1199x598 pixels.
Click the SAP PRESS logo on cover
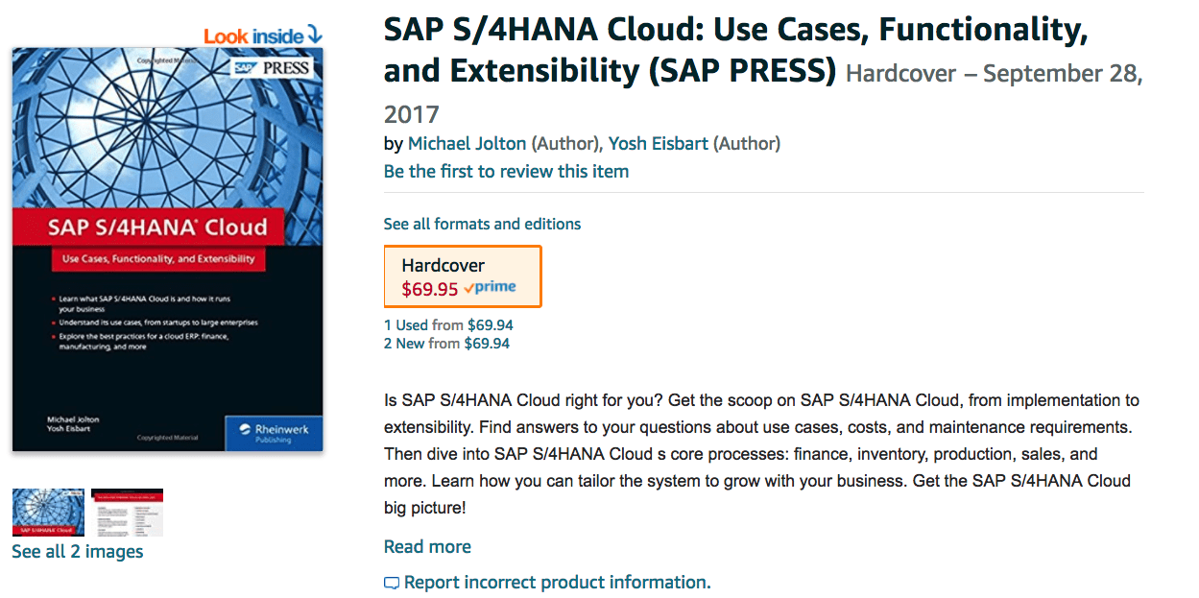click(x=274, y=67)
